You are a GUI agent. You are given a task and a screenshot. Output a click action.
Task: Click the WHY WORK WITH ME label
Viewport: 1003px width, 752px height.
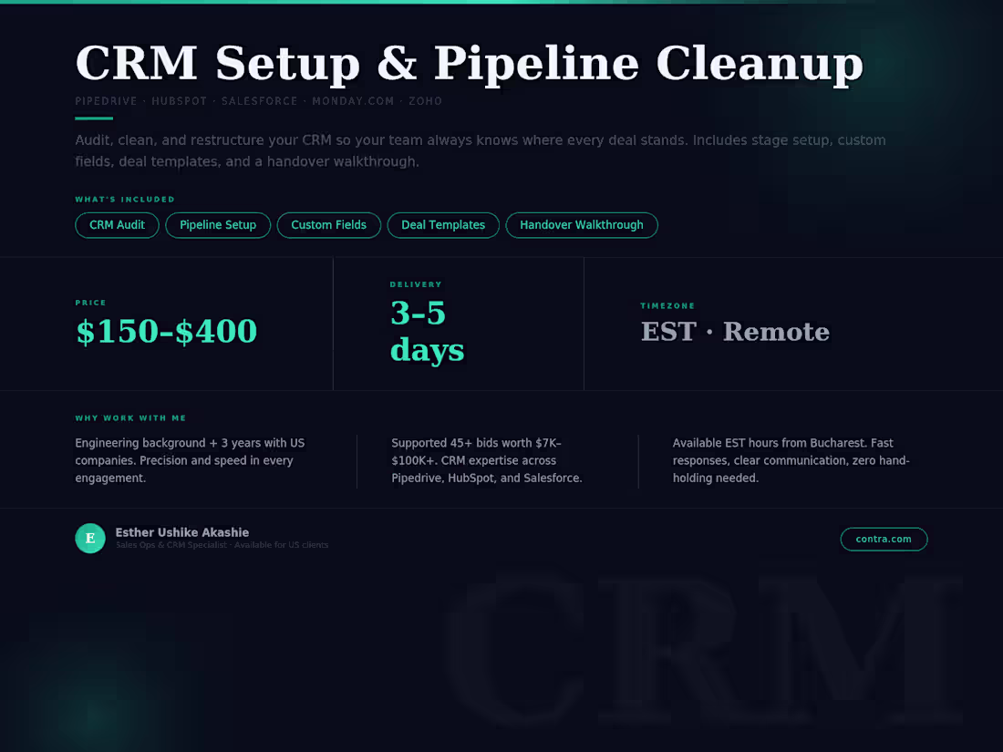tap(130, 417)
